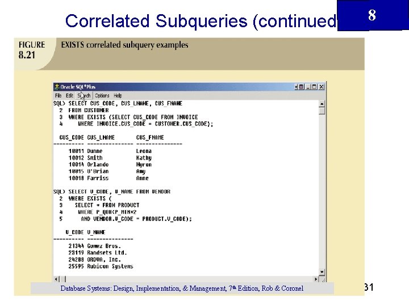Click the 'Database Systems: Design, Implementation' footer text

182,288
